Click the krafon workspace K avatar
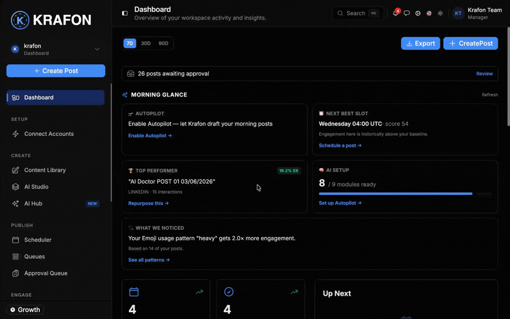This screenshot has height=319, width=510. [15, 49]
